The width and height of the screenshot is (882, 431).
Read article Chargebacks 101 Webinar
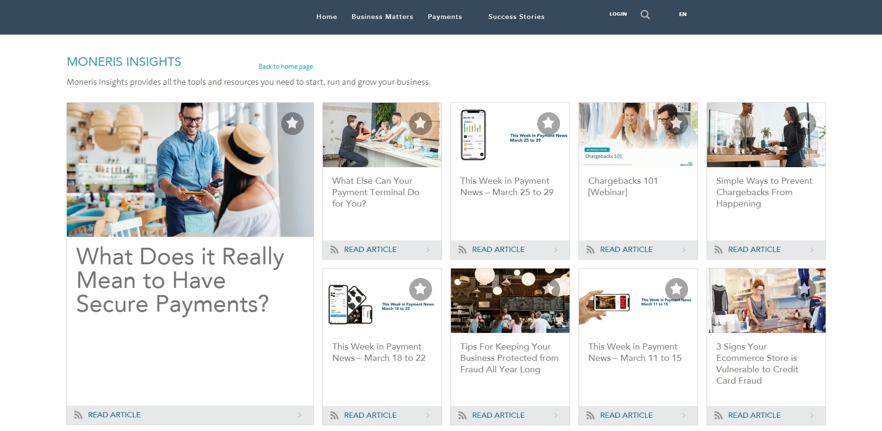[x=626, y=250]
